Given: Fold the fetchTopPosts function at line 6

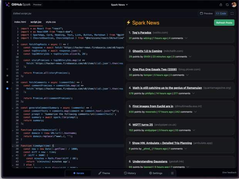Looking at the screenshot, I should [x=13, y=45].
